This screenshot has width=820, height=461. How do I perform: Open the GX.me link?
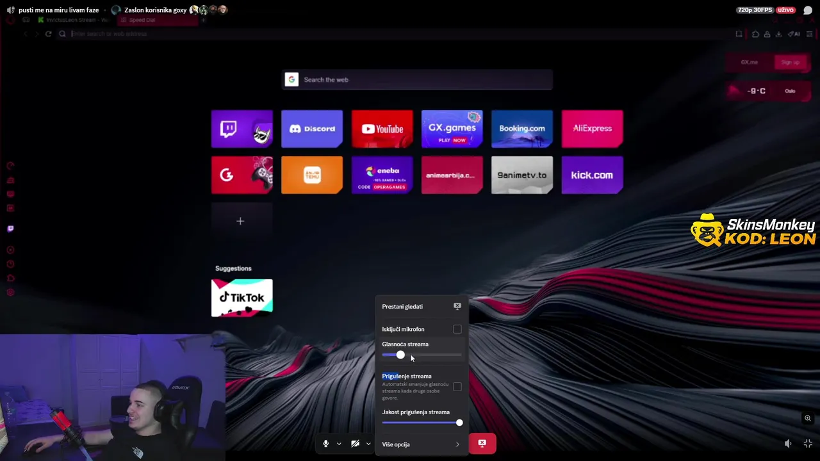tap(750, 62)
